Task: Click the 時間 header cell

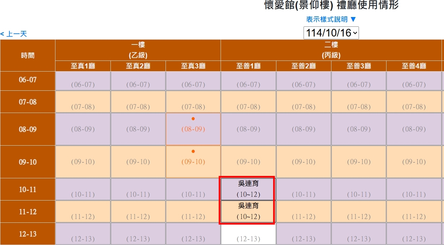Action: (x=28, y=56)
